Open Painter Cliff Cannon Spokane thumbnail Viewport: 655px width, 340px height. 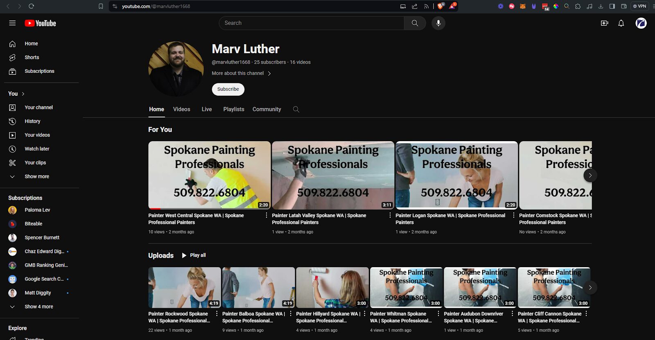tap(554, 288)
